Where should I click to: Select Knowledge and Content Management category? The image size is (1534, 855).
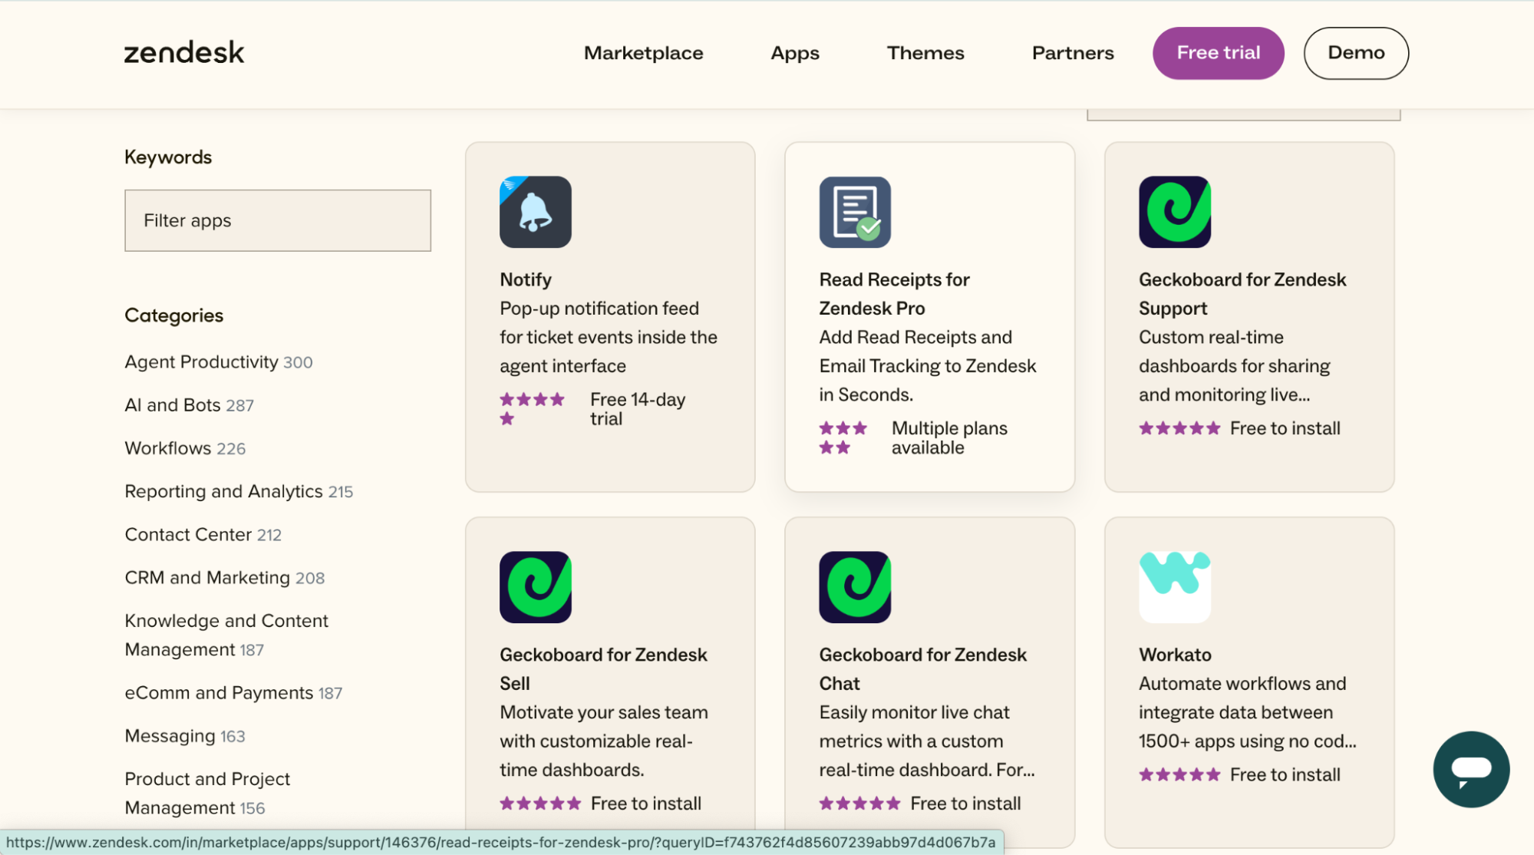[x=226, y=635]
